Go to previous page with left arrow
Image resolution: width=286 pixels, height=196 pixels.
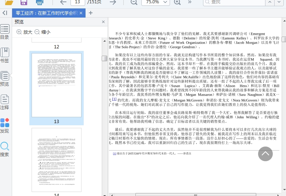click(63, 2)
